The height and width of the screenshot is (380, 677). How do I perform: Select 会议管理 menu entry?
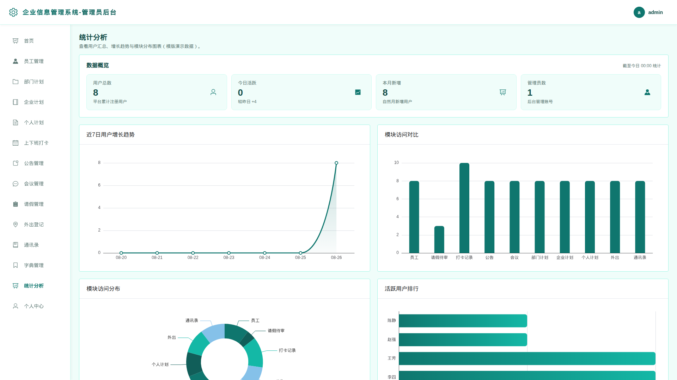click(35, 184)
